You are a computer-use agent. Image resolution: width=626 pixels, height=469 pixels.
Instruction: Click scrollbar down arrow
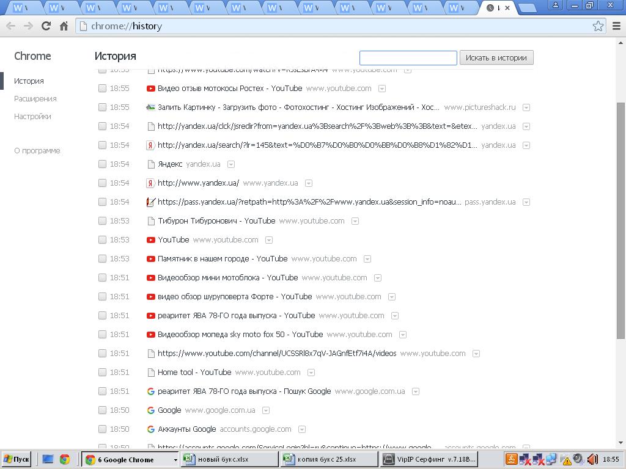pyautogui.click(x=621, y=443)
